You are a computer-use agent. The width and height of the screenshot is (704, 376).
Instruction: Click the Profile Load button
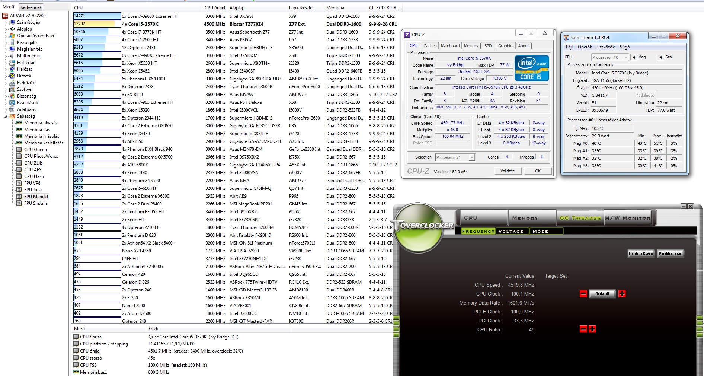point(671,254)
